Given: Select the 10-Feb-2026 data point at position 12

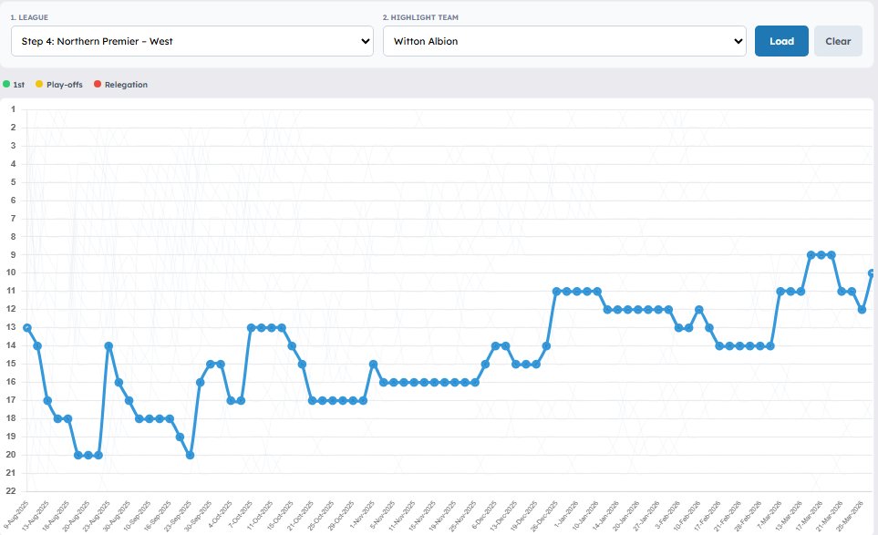Looking at the screenshot, I should pyautogui.click(x=698, y=310).
